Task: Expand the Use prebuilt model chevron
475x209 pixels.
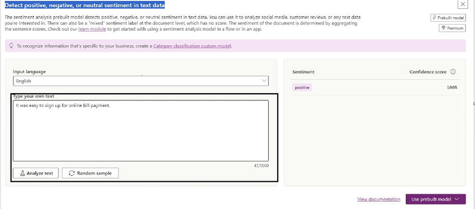Action: coord(457,200)
